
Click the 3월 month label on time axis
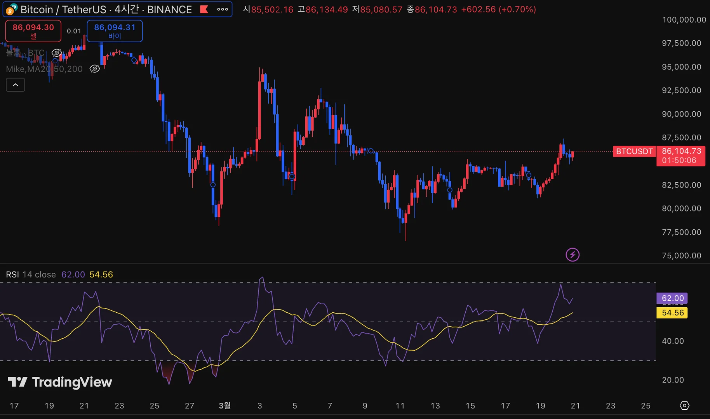tap(224, 405)
